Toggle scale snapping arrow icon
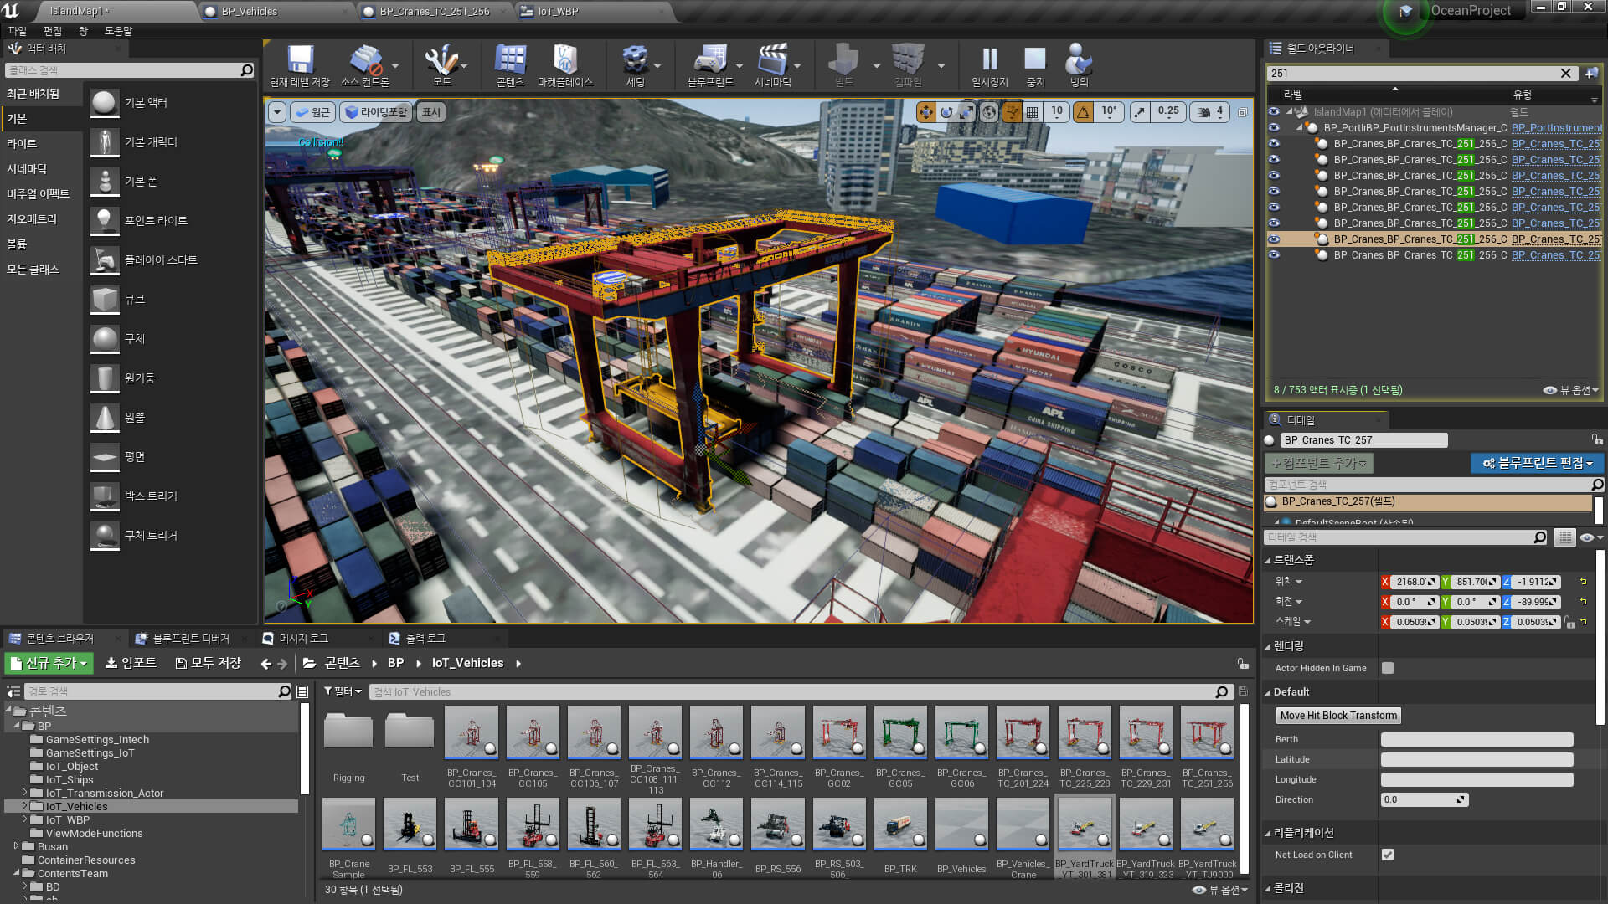The width and height of the screenshot is (1608, 904). tap(1140, 111)
